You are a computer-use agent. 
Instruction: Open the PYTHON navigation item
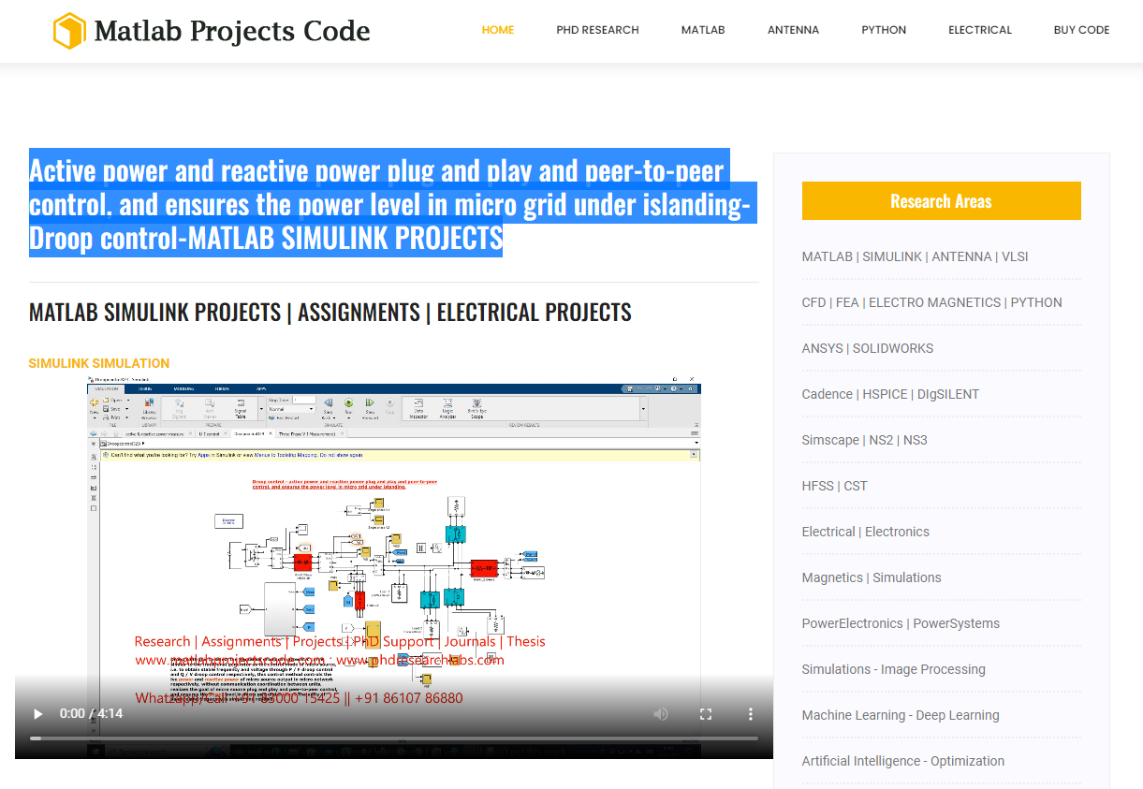pyautogui.click(x=884, y=30)
